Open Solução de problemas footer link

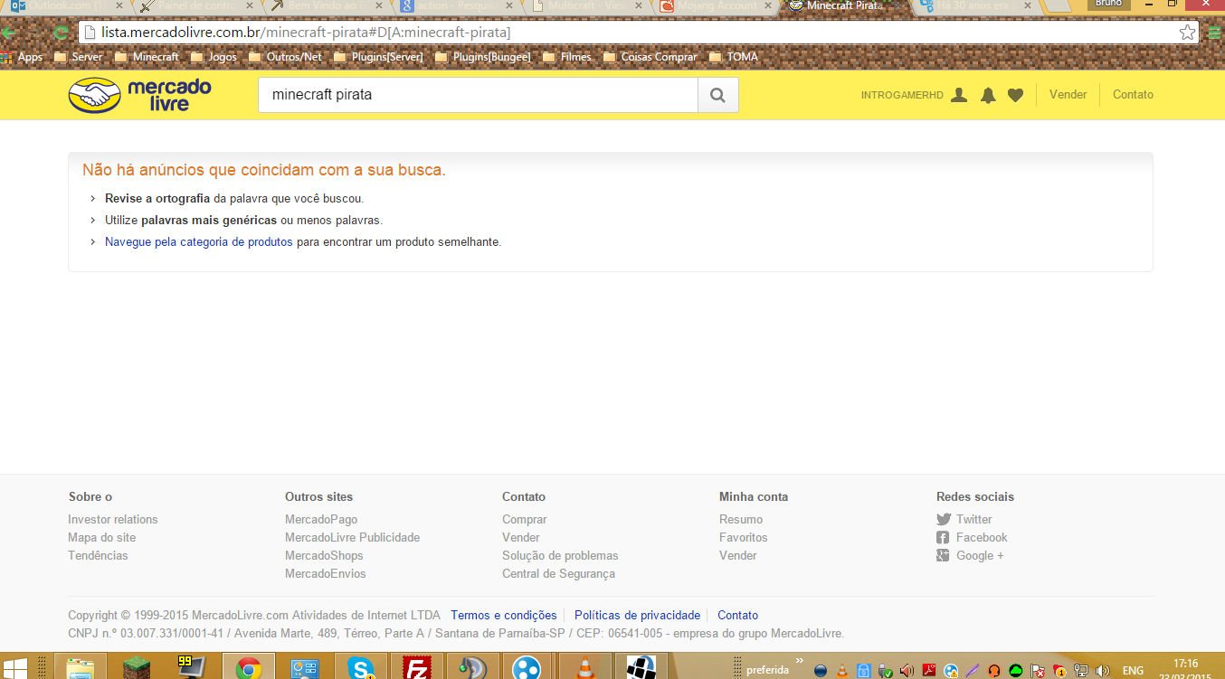point(560,555)
